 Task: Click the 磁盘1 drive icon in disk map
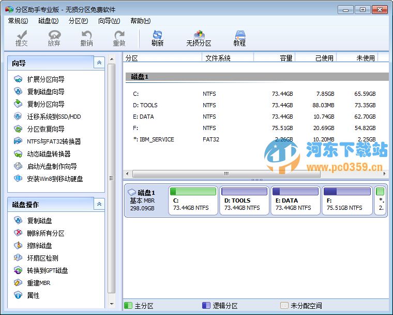tap(132, 192)
